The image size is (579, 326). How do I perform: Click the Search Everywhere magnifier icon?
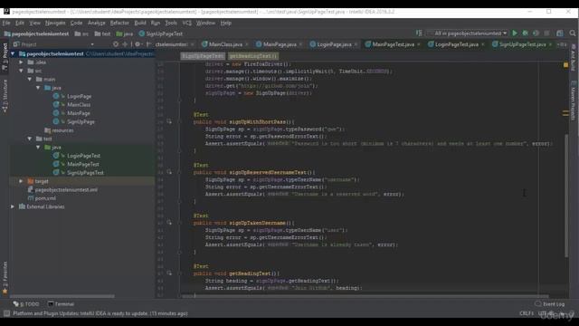coord(573,34)
